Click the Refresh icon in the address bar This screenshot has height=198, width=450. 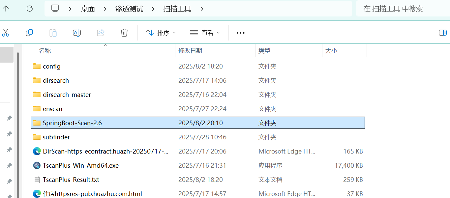point(30,9)
